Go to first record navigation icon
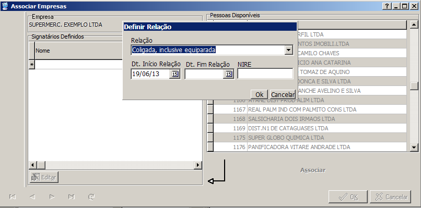This screenshot has height=208, width=421. click(13, 197)
